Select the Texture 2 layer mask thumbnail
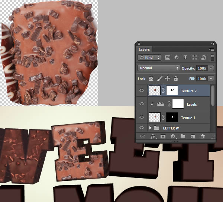The height and width of the screenshot is (202, 223). (x=172, y=90)
